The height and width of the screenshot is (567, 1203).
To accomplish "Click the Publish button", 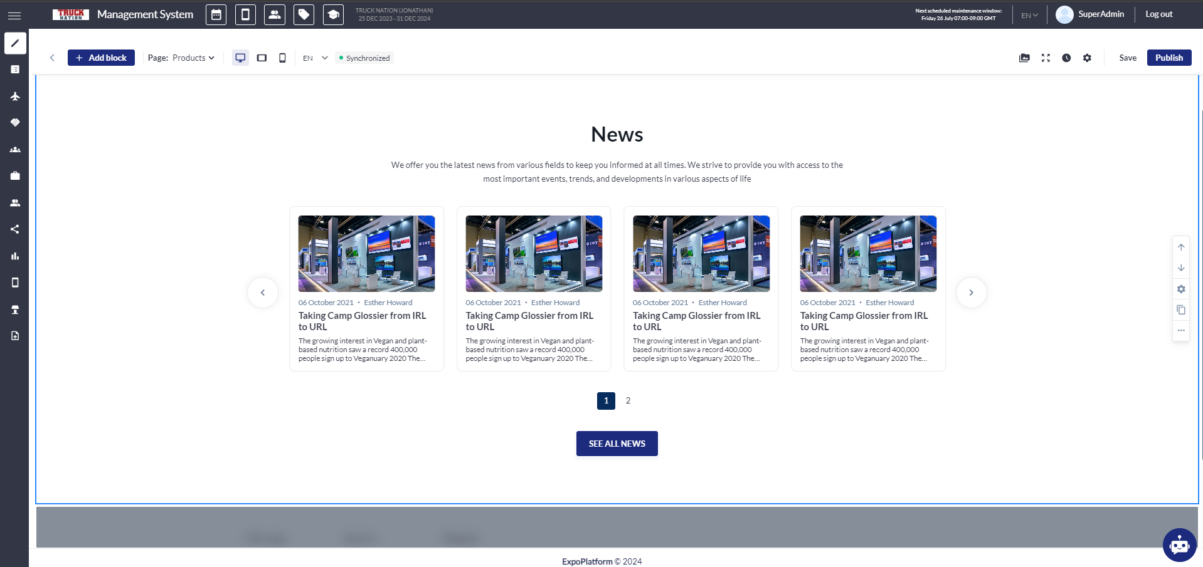I will coord(1169,58).
